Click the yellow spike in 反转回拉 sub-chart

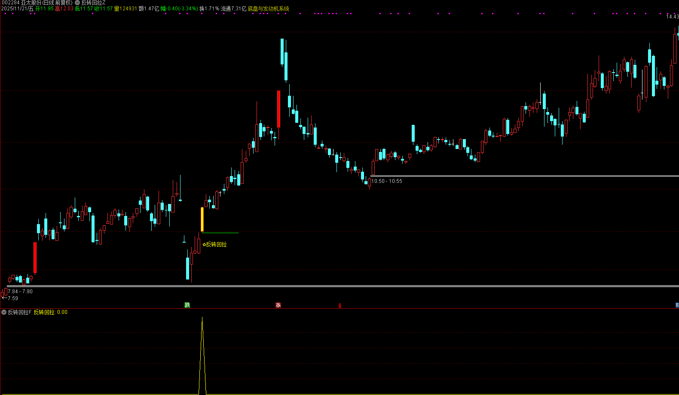(x=202, y=355)
